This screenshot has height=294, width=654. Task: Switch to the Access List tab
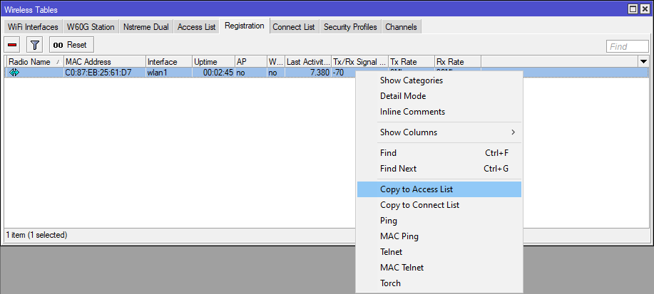pyautogui.click(x=196, y=27)
